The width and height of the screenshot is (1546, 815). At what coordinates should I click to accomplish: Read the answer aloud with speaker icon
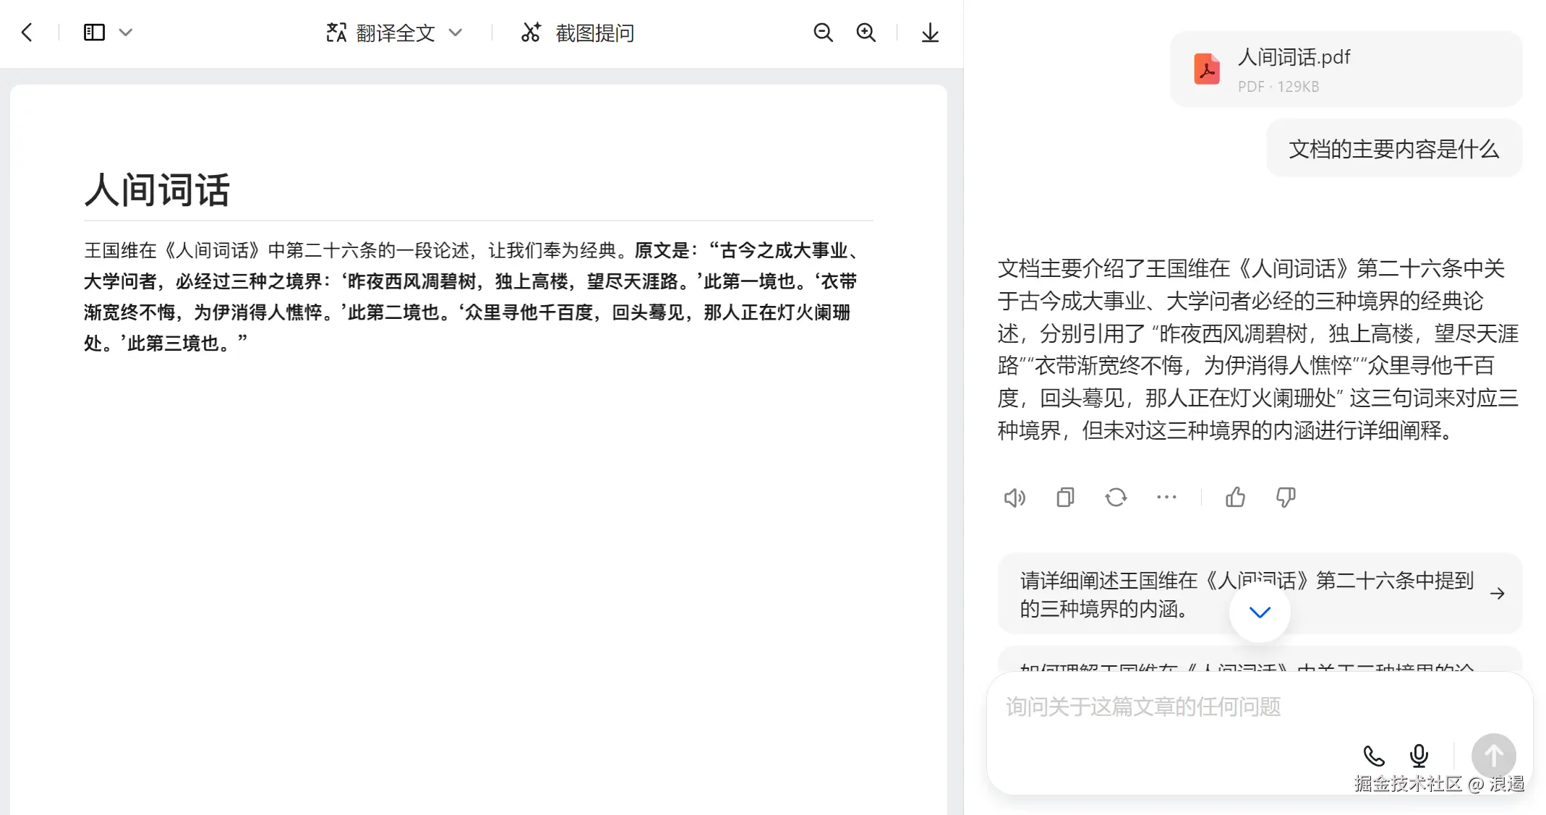(1015, 498)
